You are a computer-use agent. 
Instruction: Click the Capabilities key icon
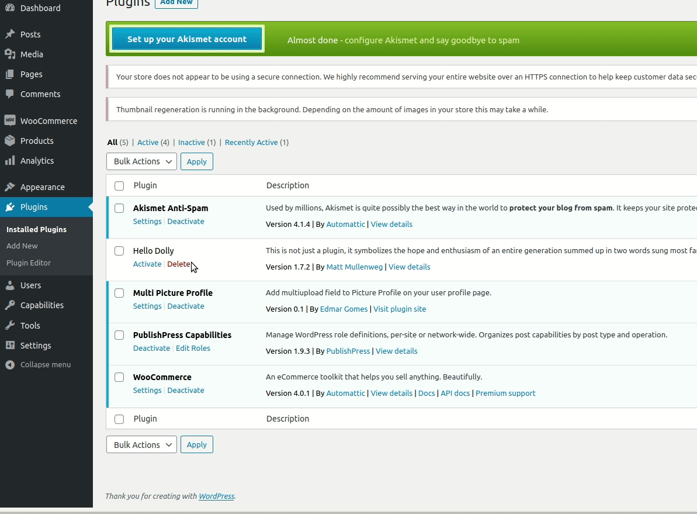pos(10,305)
